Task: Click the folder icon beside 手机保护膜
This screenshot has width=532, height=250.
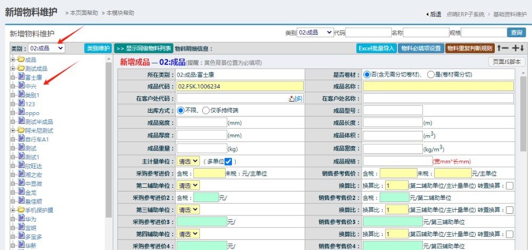Action: pyautogui.click(x=21, y=210)
